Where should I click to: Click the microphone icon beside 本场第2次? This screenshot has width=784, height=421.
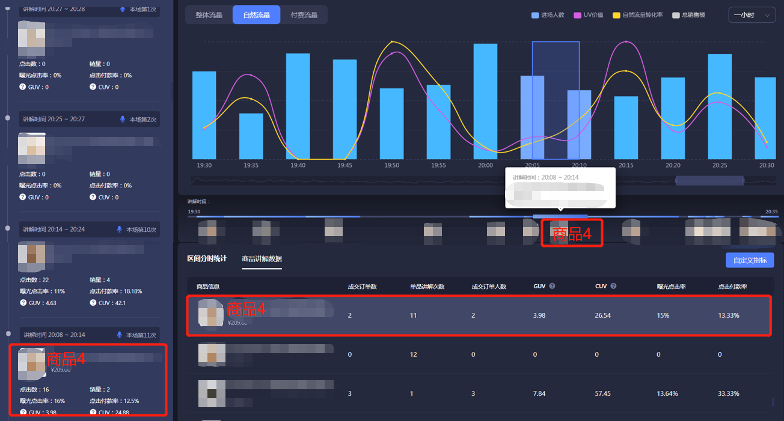point(123,120)
